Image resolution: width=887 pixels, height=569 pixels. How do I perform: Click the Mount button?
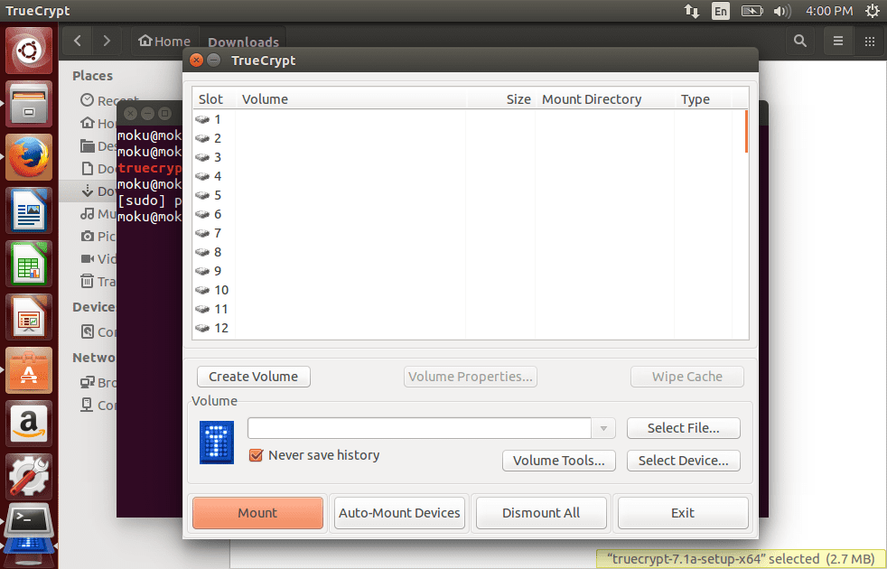click(258, 513)
